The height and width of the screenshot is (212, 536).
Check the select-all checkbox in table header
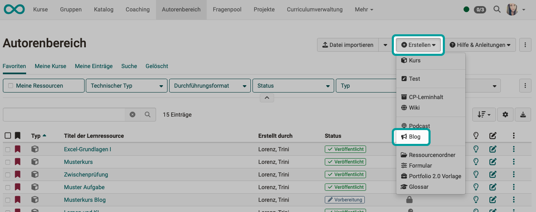point(8,136)
